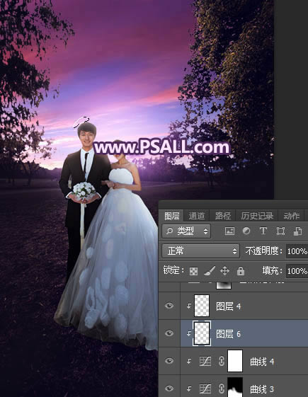Screen dimensions: 308x397
Task: Lock transparent pixels checkerboard icon
Action: click(193, 272)
